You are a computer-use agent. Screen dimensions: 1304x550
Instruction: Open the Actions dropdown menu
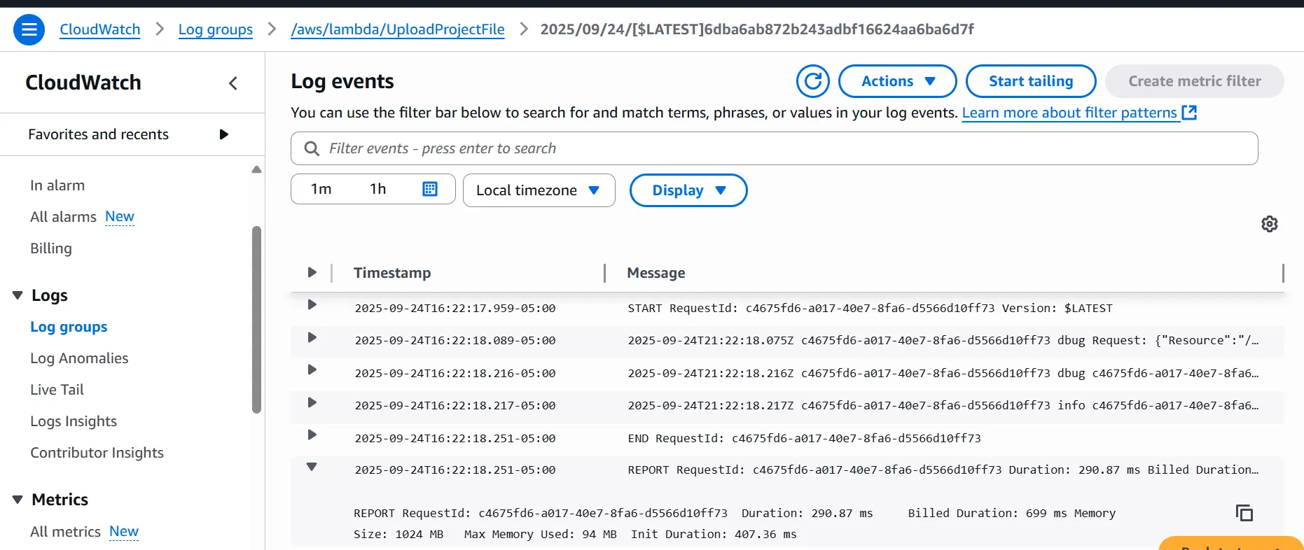point(897,81)
